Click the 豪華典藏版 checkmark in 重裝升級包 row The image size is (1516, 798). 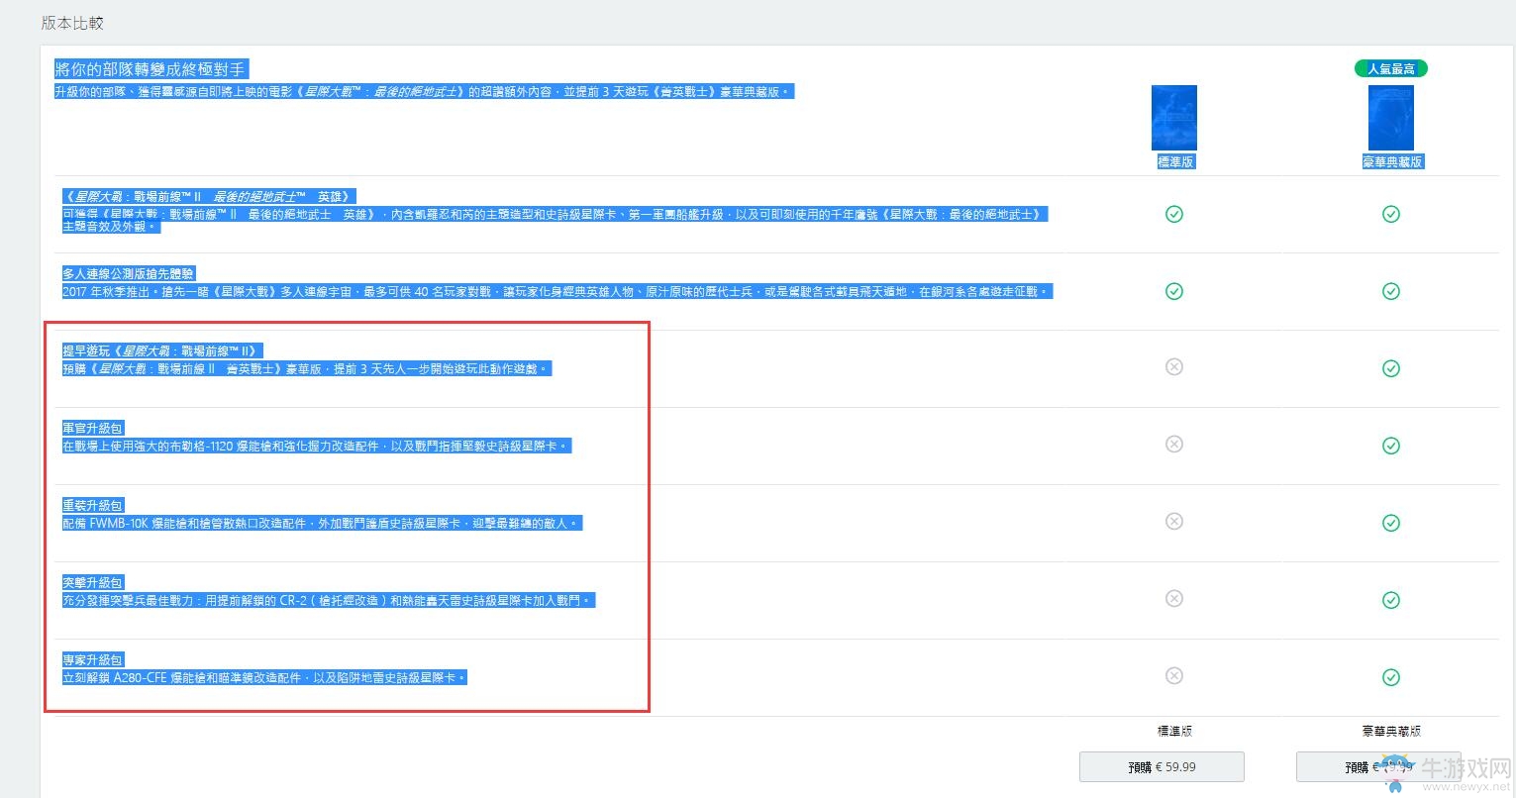point(1390,523)
